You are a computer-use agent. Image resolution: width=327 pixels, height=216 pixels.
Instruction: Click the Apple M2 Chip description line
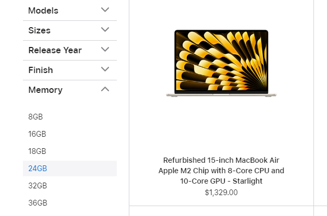pyautogui.click(x=221, y=171)
